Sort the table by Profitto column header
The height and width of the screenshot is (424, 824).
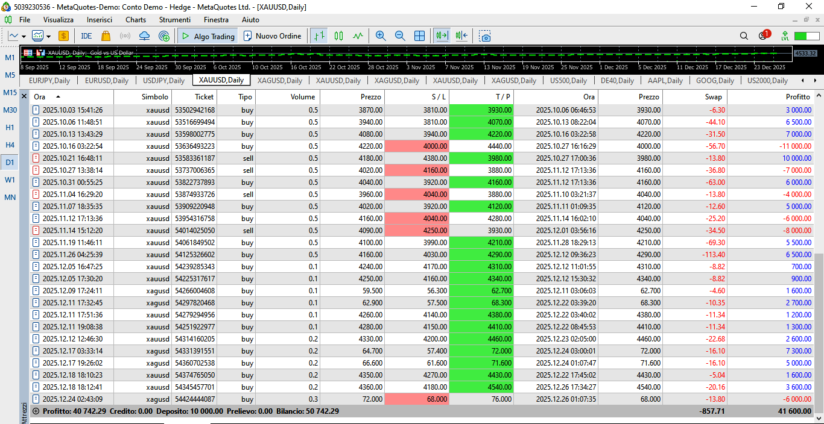tap(797, 97)
